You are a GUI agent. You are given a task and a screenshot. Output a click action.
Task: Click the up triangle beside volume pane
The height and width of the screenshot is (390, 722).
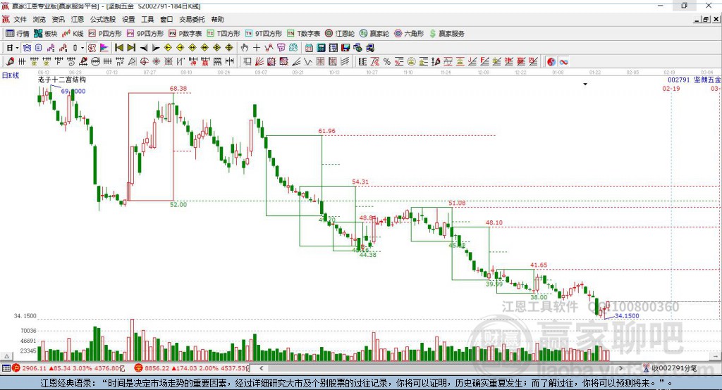pos(7,356)
